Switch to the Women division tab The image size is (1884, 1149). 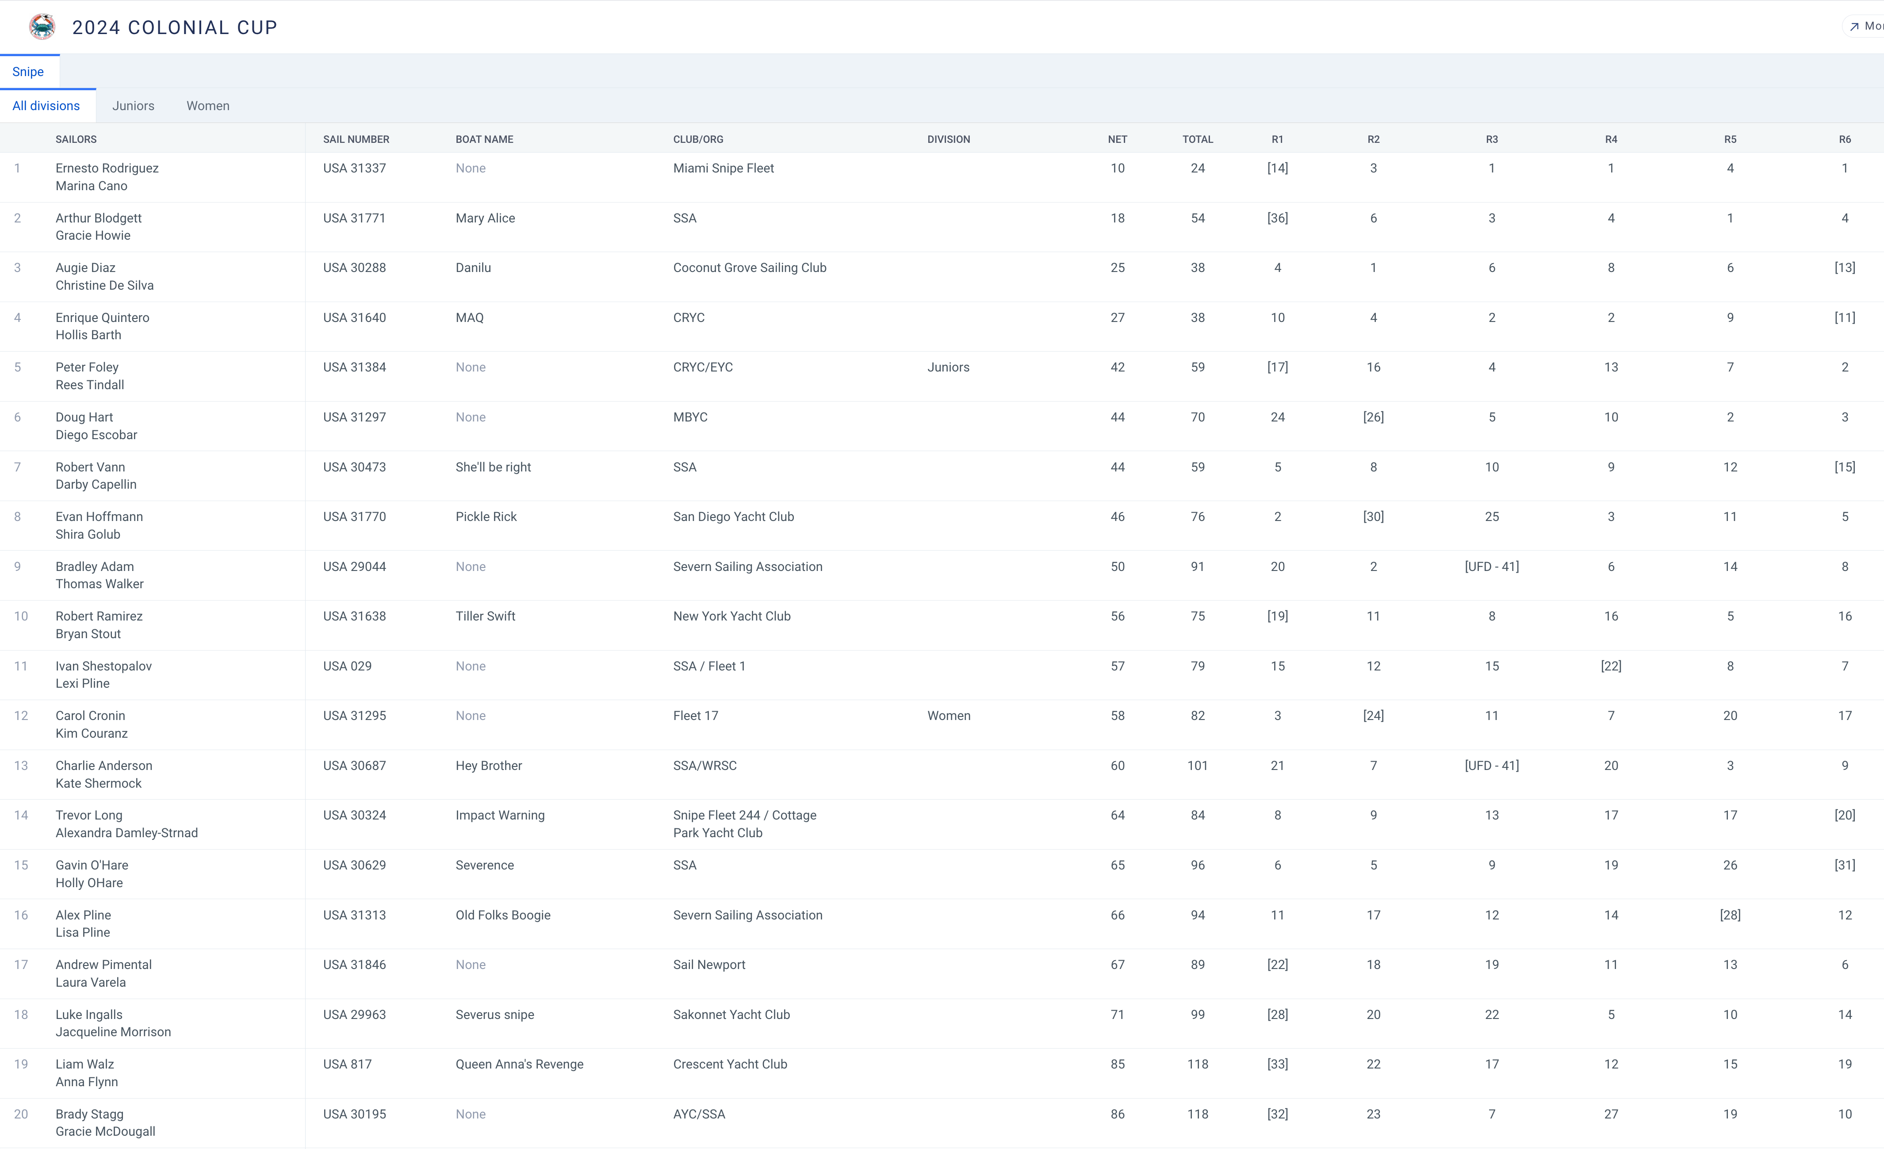(x=208, y=106)
